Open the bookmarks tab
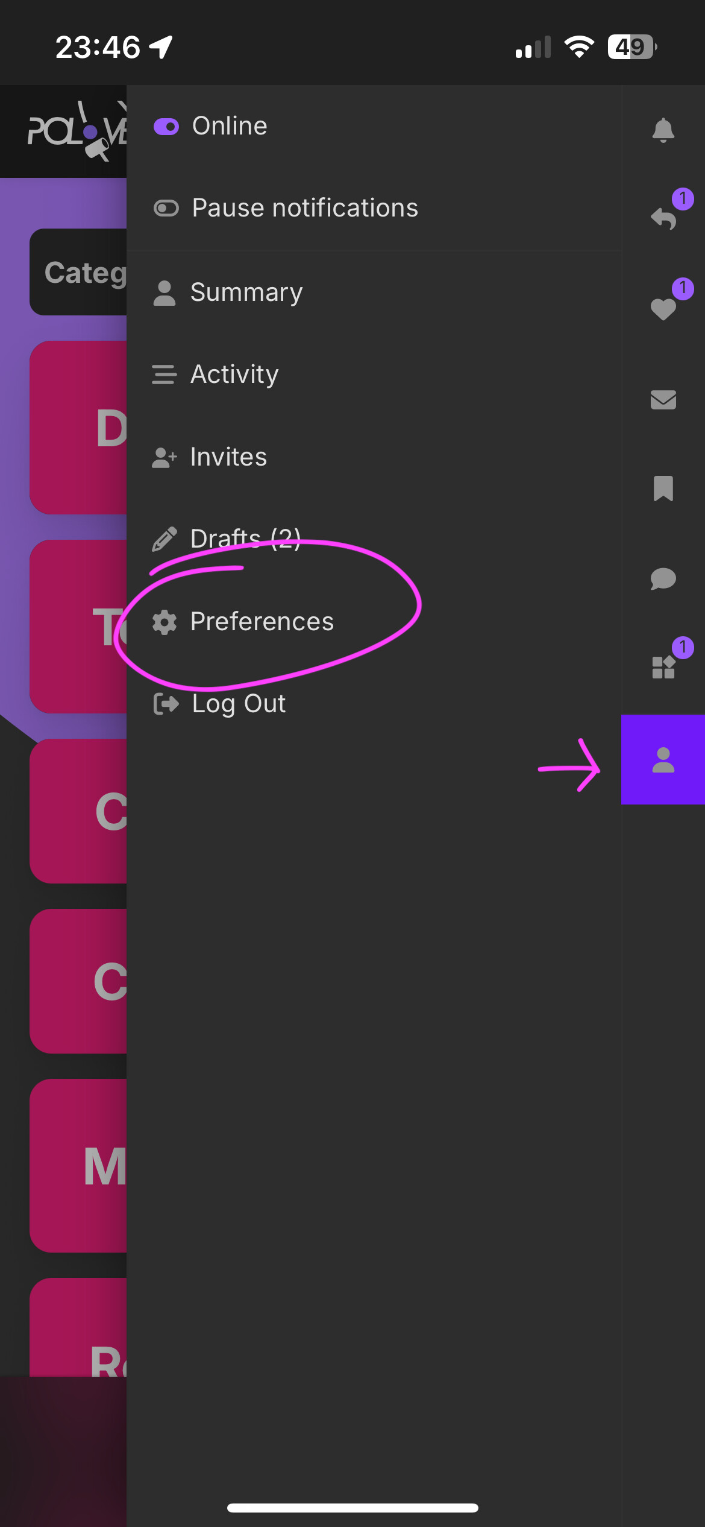705x1527 pixels. pyautogui.click(x=663, y=488)
